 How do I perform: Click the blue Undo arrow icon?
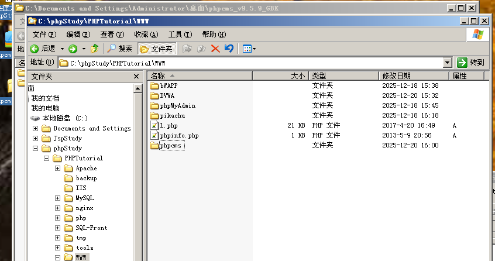[x=229, y=49]
